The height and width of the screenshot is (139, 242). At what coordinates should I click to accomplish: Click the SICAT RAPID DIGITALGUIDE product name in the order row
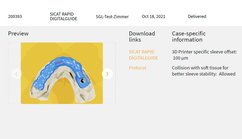coord(63,16)
